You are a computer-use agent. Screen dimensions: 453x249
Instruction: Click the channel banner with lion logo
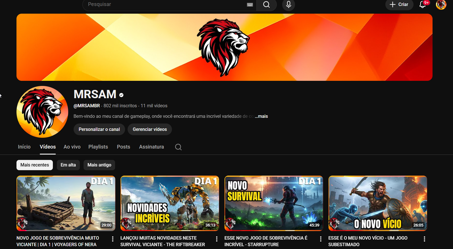click(x=225, y=47)
